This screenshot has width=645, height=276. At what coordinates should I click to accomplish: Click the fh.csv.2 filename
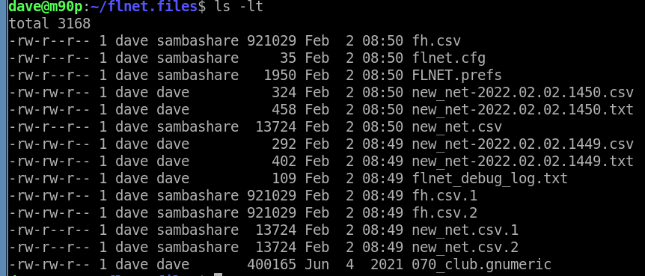point(444,212)
